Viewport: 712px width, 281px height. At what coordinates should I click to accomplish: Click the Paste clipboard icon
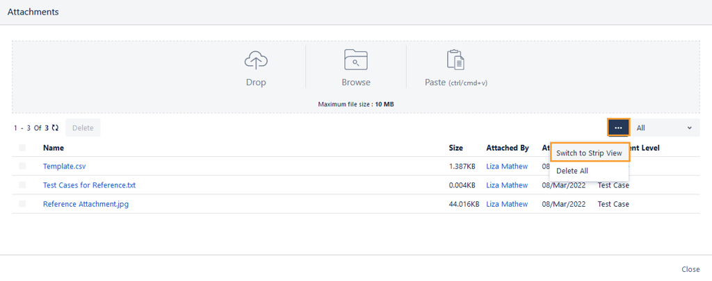[x=455, y=60]
